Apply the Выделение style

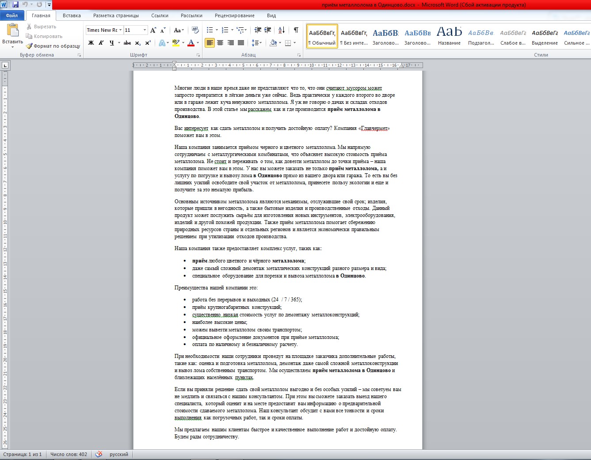545,36
